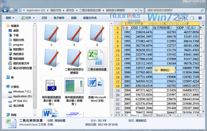Image resolution: width=207 pixels, height=131 pixels.
Task: Click the preview's horizontal scrollbar thumb
Action: tap(178, 115)
